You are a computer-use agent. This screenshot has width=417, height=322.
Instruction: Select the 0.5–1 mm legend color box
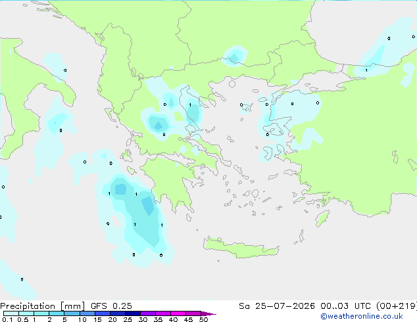[26, 313]
